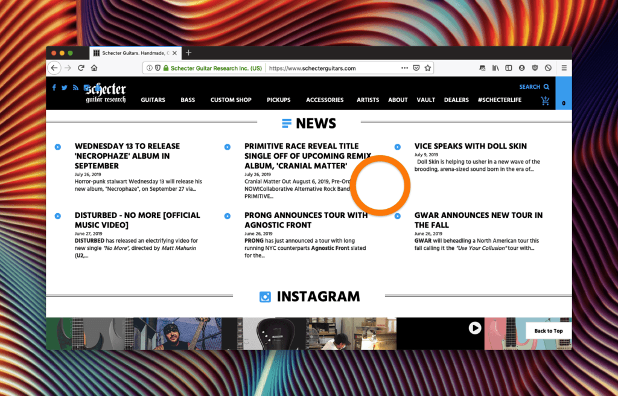618x396 pixels.
Task: Click the blue cart count showing 0
Action: click(564, 93)
